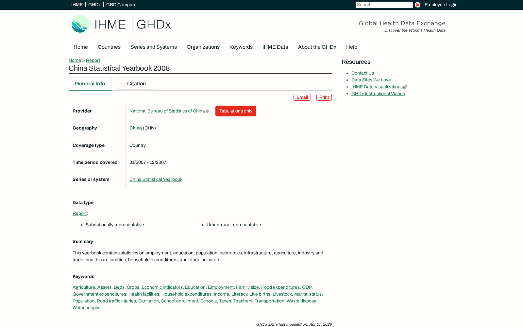The image size is (523, 327).
Task: Open the IHME Data menu
Action: (x=275, y=47)
